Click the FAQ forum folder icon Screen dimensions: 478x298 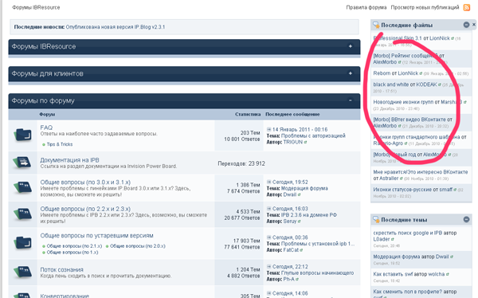coord(22,135)
